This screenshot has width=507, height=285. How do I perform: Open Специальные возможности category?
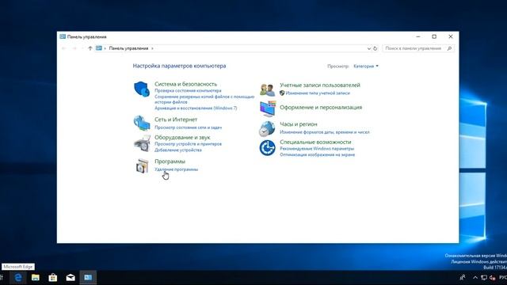tap(315, 142)
